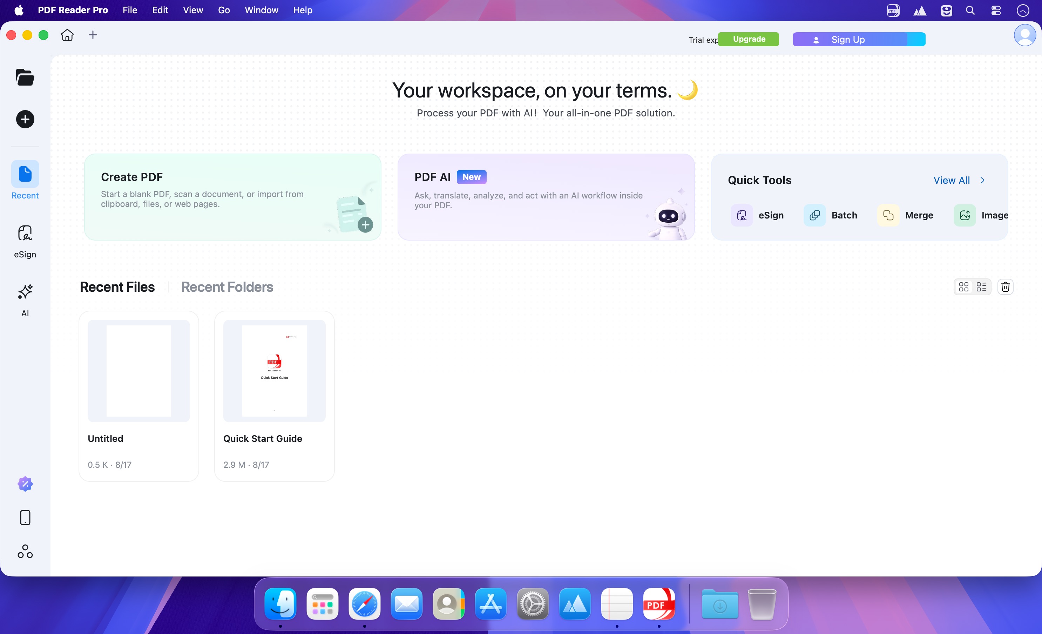
Task: Open the user profile avatar
Action: coord(1025,35)
